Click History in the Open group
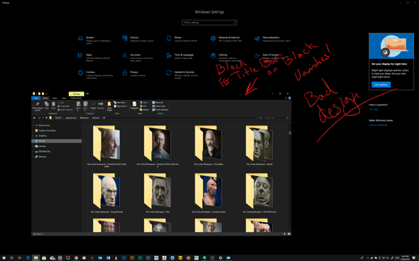 click(x=144, y=110)
